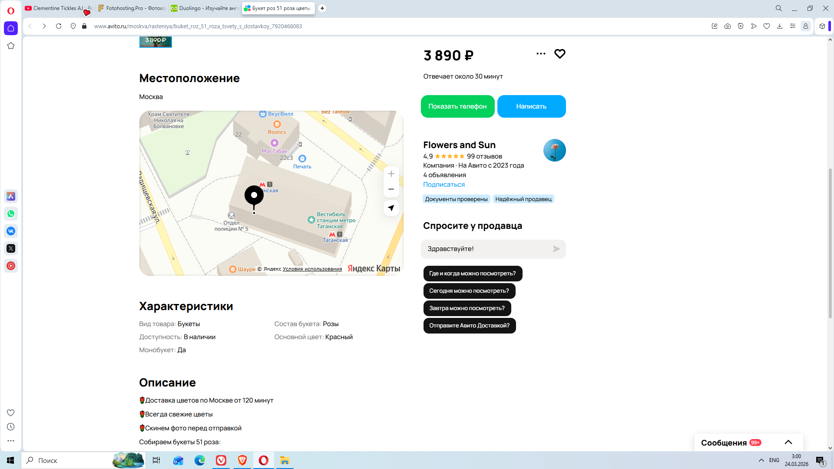The width and height of the screenshot is (834, 469).
Task: Toggle Opera address bar favorite heart
Action: (x=767, y=26)
